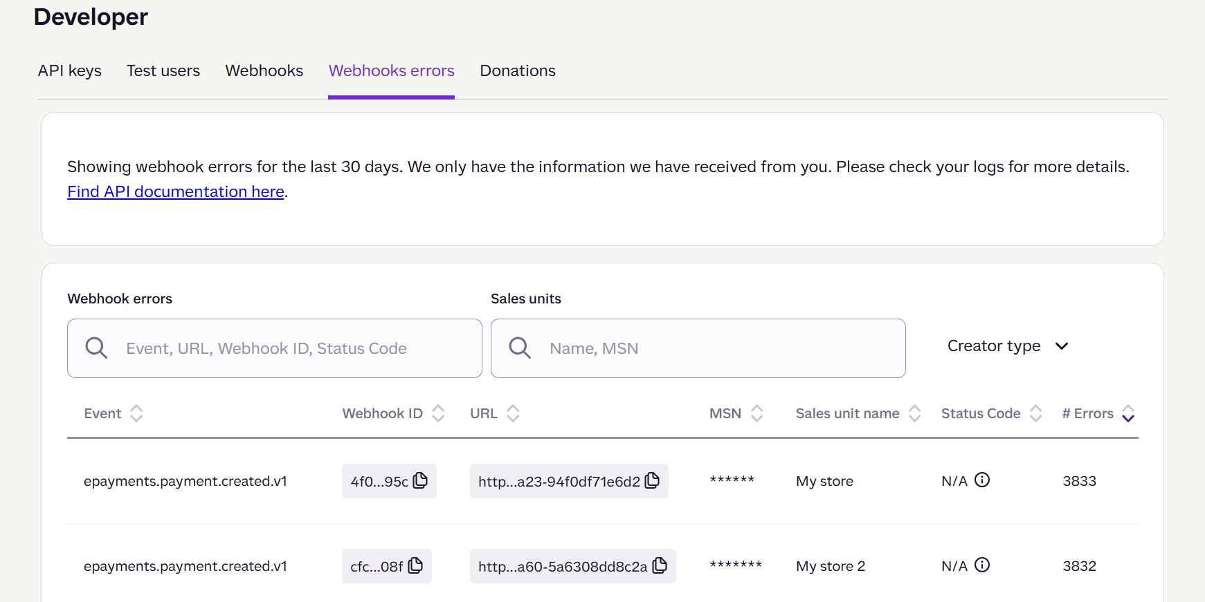Click the Developer page heading
This screenshot has height=602, width=1205.
[91, 17]
